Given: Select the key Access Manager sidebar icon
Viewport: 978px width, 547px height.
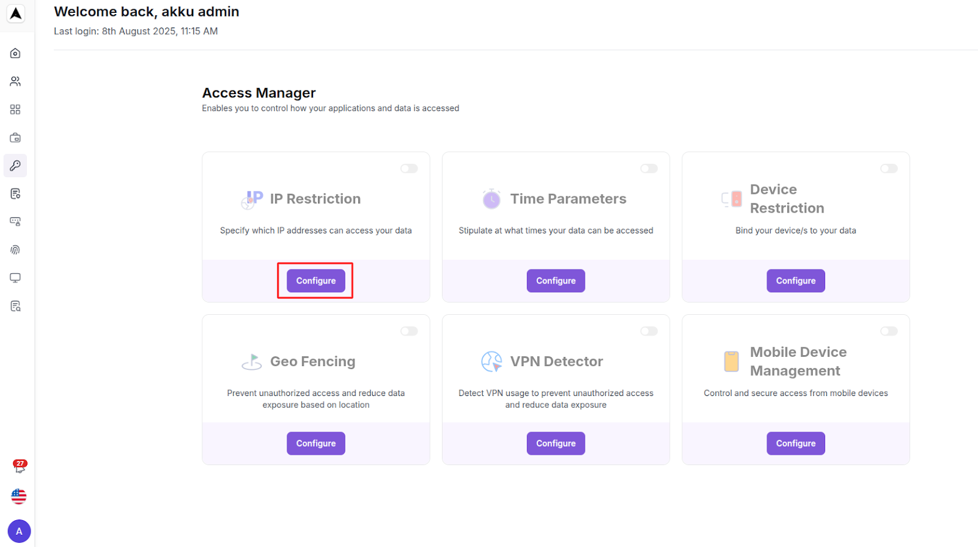Looking at the screenshot, I should coord(15,166).
